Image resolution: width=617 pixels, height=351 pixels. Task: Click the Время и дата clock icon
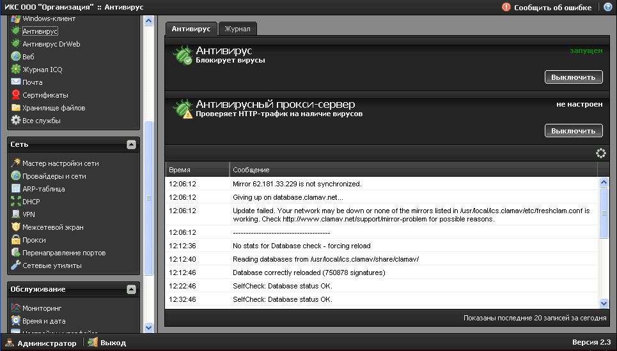(x=16, y=320)
